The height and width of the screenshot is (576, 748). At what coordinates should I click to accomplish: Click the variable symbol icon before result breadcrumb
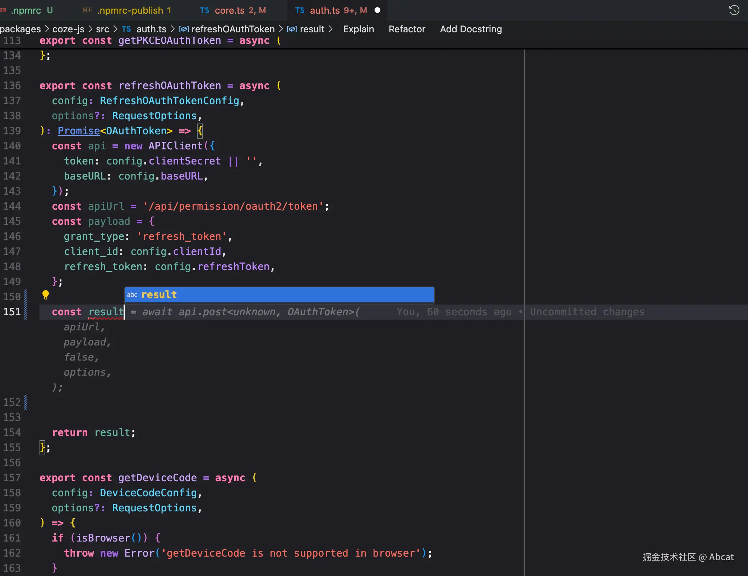292,29
